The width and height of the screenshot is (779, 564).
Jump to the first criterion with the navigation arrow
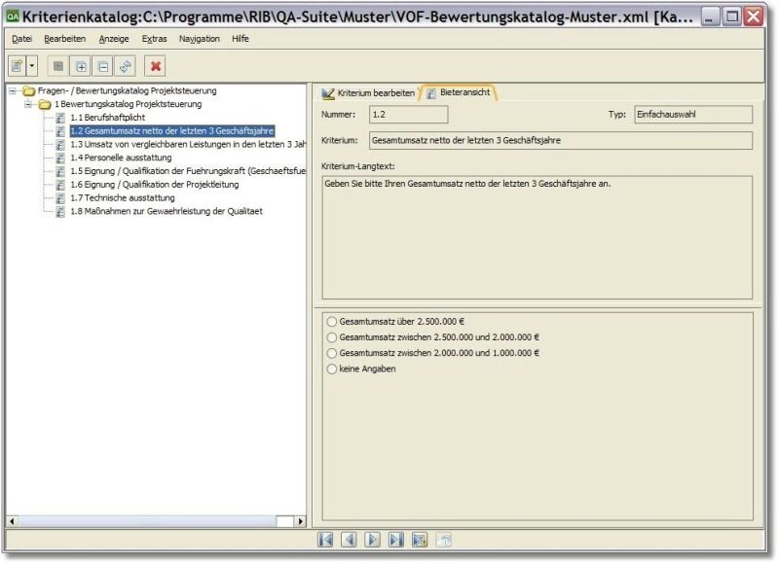325,539
